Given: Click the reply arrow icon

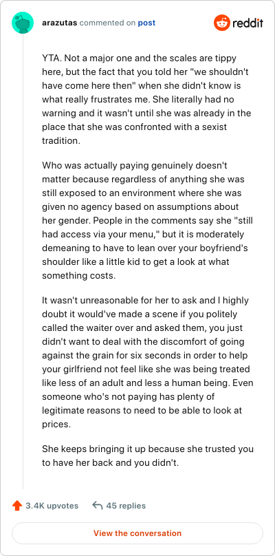Looking at the screenshot, I should 97,505.
